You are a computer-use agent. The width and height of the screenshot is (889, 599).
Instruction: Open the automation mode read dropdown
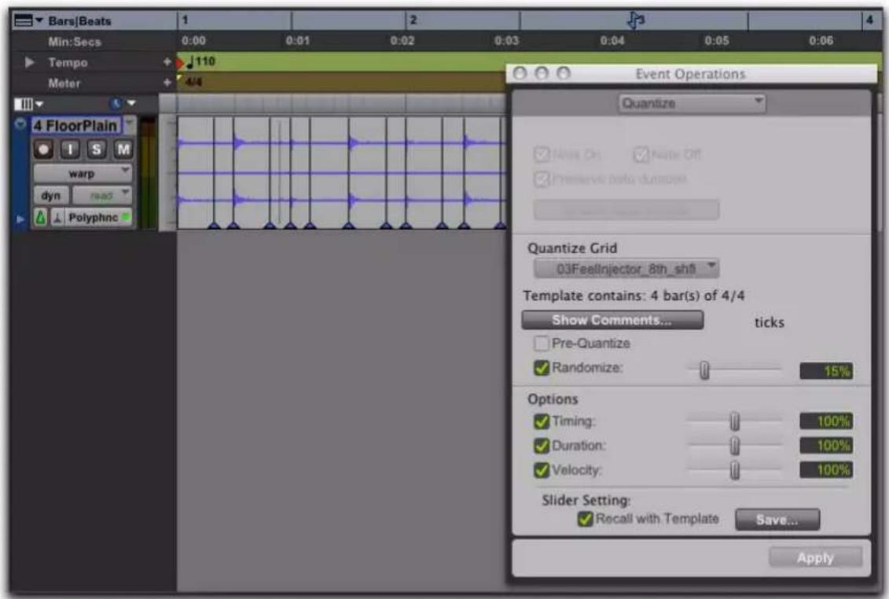(x=102, y=196)
